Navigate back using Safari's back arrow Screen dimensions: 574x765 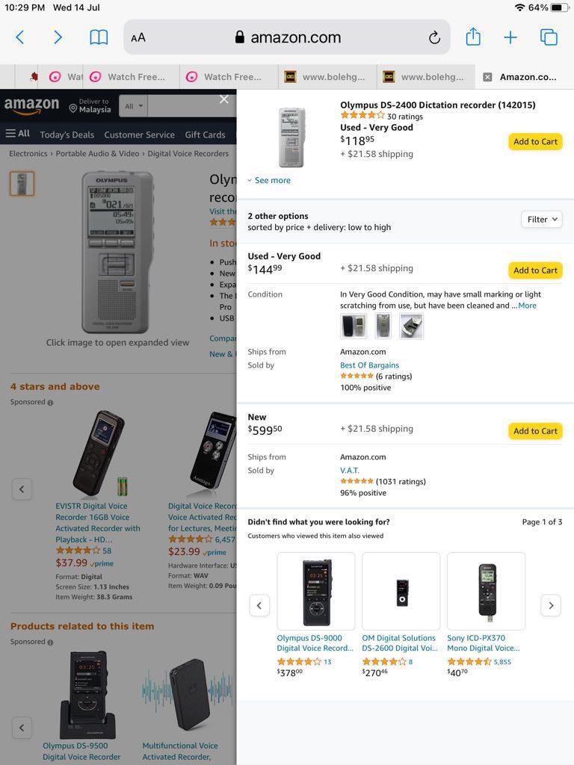[19, 37]
